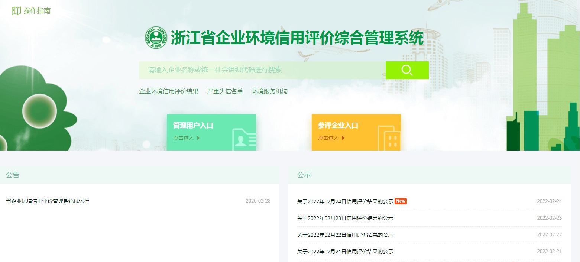Click the 操作指南 map icon

tap(16, 11)
